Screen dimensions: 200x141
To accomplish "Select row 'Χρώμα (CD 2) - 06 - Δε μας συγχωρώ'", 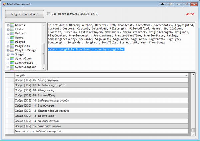I will tap(101, 80).
